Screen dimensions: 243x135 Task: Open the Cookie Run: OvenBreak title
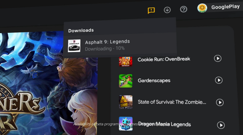(164, 59)
